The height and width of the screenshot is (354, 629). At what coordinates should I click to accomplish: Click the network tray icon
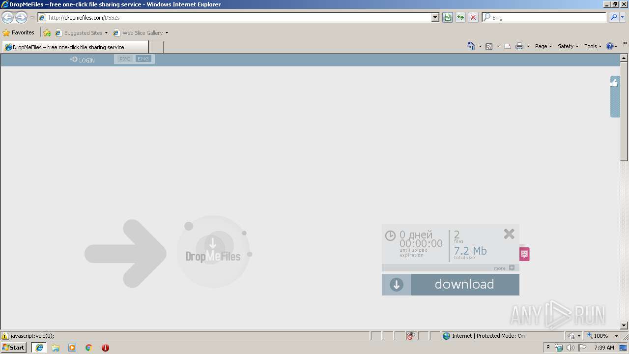coord(559,348)
